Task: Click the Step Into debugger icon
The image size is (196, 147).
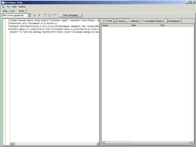Action: [x=45, y=15]
